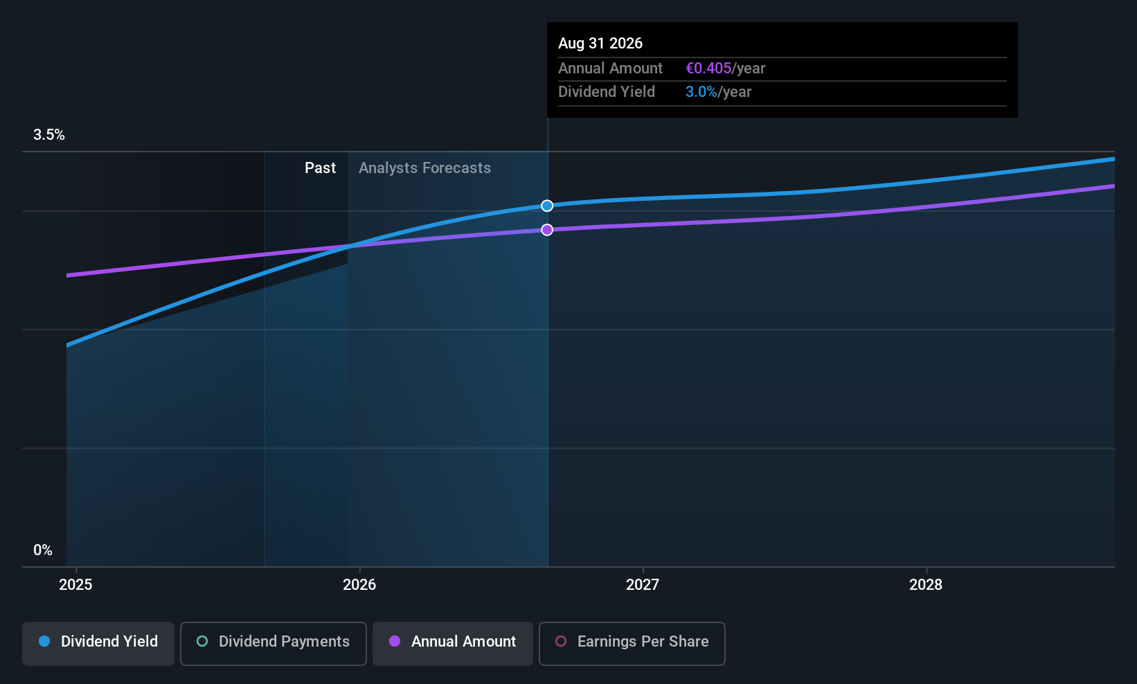This screenshot has height=684, width=1137.
Task: Click the teal ring beside Dividend Payments
Action: click(202, 642)
